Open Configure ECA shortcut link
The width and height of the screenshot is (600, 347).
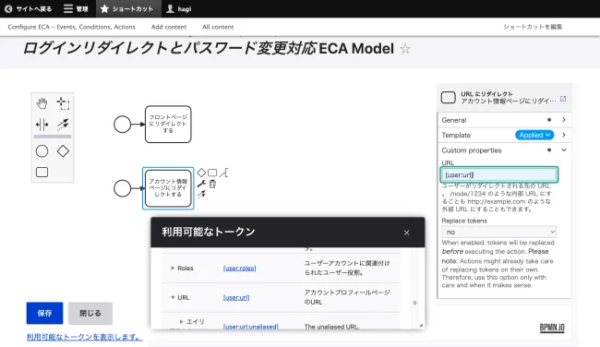point(72,27)
